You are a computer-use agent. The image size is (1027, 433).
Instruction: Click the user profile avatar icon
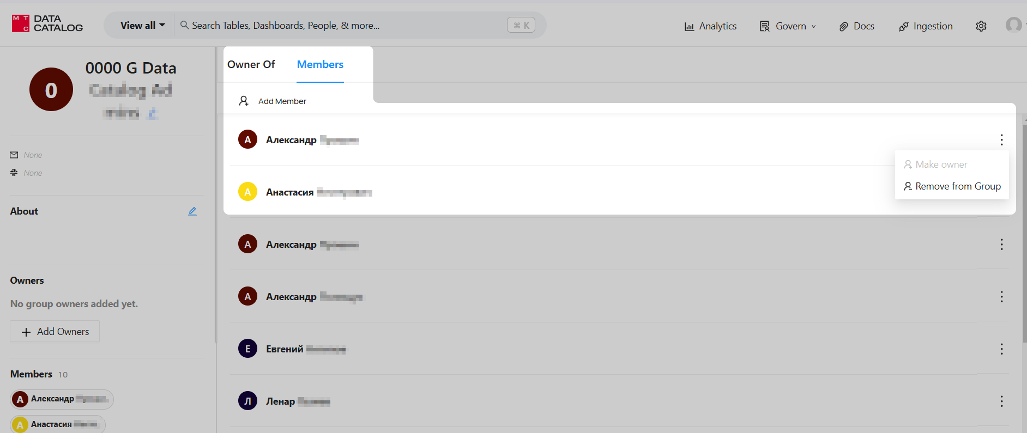(x=1013, y=25)
